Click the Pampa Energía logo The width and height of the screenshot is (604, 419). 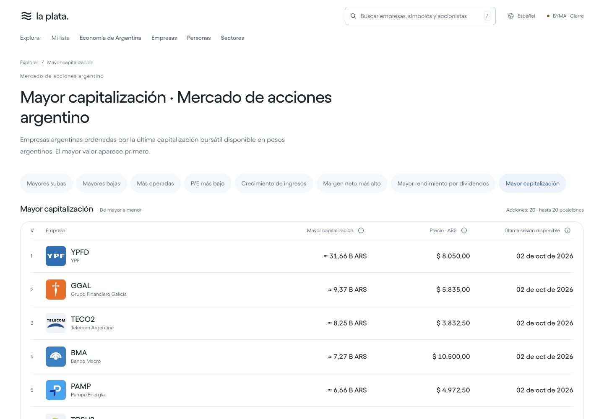(56, 390)
